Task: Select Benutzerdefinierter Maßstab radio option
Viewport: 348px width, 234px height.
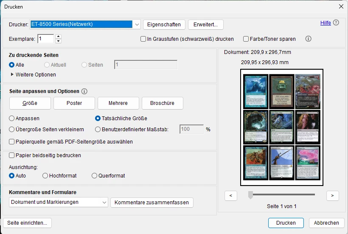Action: (98, 129)
